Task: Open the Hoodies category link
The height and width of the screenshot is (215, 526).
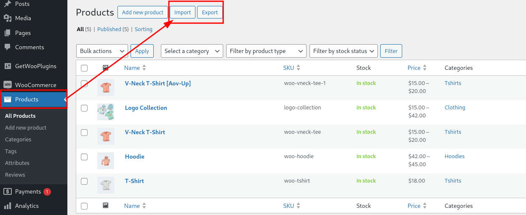Action: pos(454,156)
